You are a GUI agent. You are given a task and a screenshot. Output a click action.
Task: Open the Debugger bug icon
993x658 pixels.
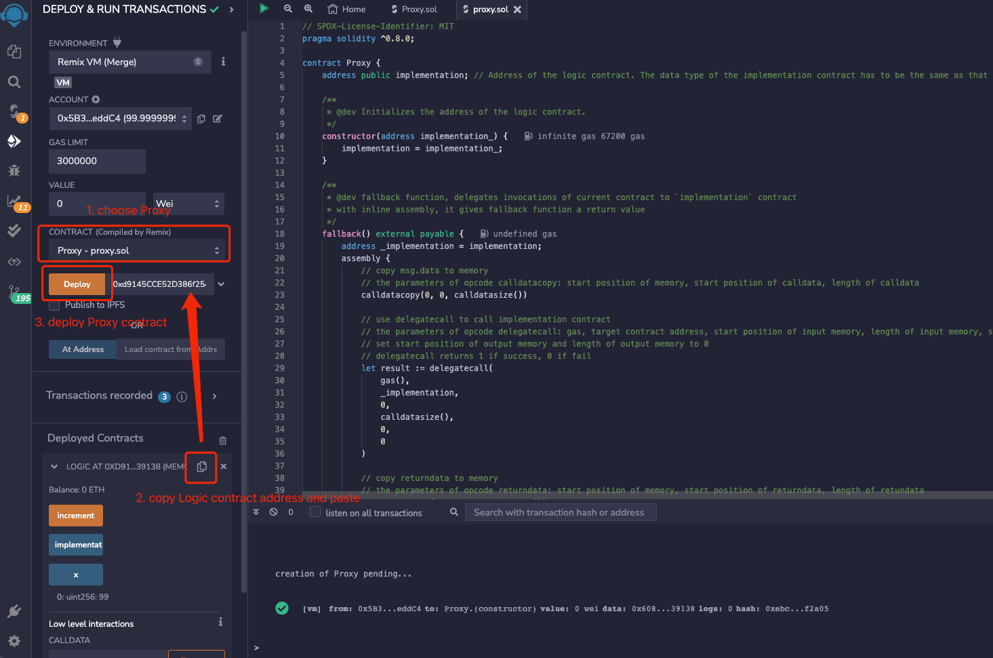point(14,171)
